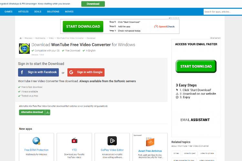Screen dimensions: 242x161
Task: Select the 'video to ipad' related topic tag
Action: [x=190, y=153]
